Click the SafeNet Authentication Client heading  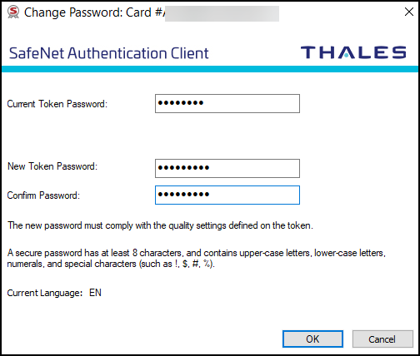click(x=109, y=53)
